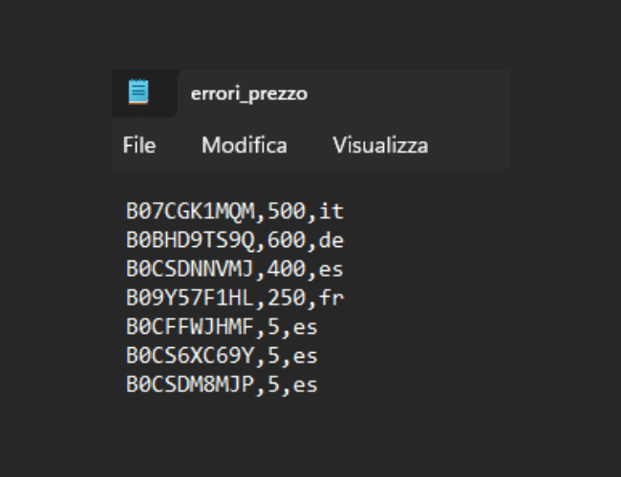Place cursor in line B07CGK1MQM,500,it
Screen dimensions: 621x477
[x=235, y=211]
